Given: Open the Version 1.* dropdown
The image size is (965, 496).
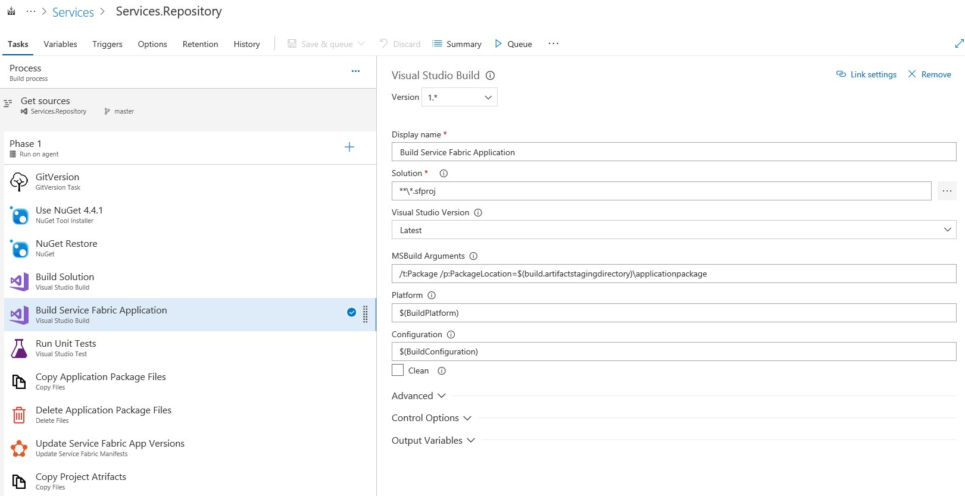Looking at the screenshot, I should tap(459, 98).
